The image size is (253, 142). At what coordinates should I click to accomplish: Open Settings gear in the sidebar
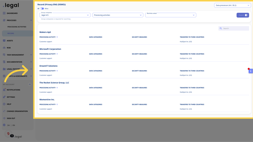point(4,97)
